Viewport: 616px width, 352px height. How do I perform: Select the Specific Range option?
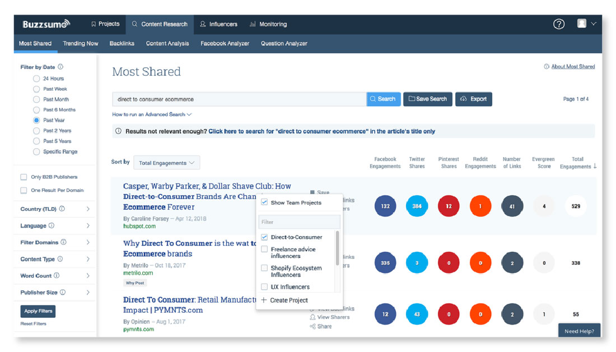pos(36,152)
